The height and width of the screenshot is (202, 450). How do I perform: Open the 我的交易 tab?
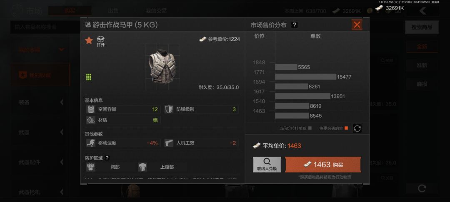pyautogui.click(x=156, y=11)
